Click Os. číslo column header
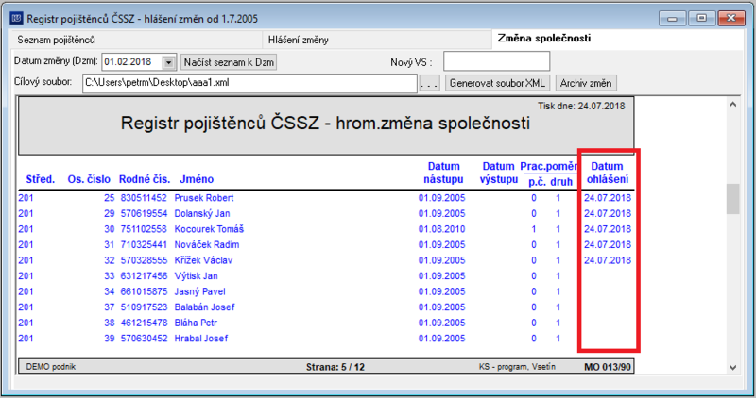 click(89, 179)
